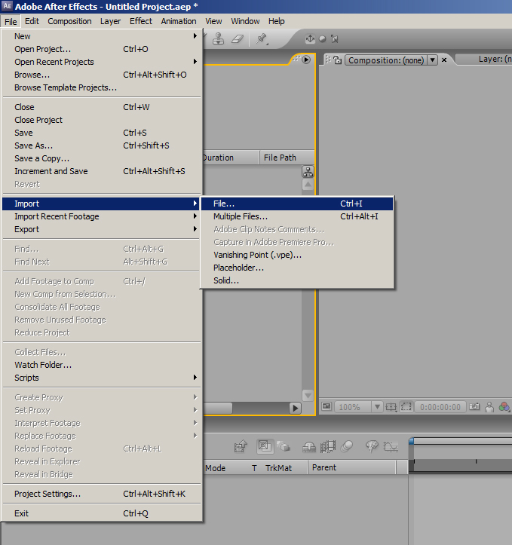Open the composition mini-flowchart icon in timeline
The height and width of the screenshot is (545, 512).
(241, 447)
